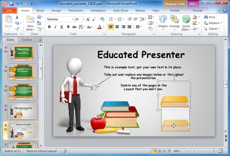Click the New Slide icon

click(30, 19)
